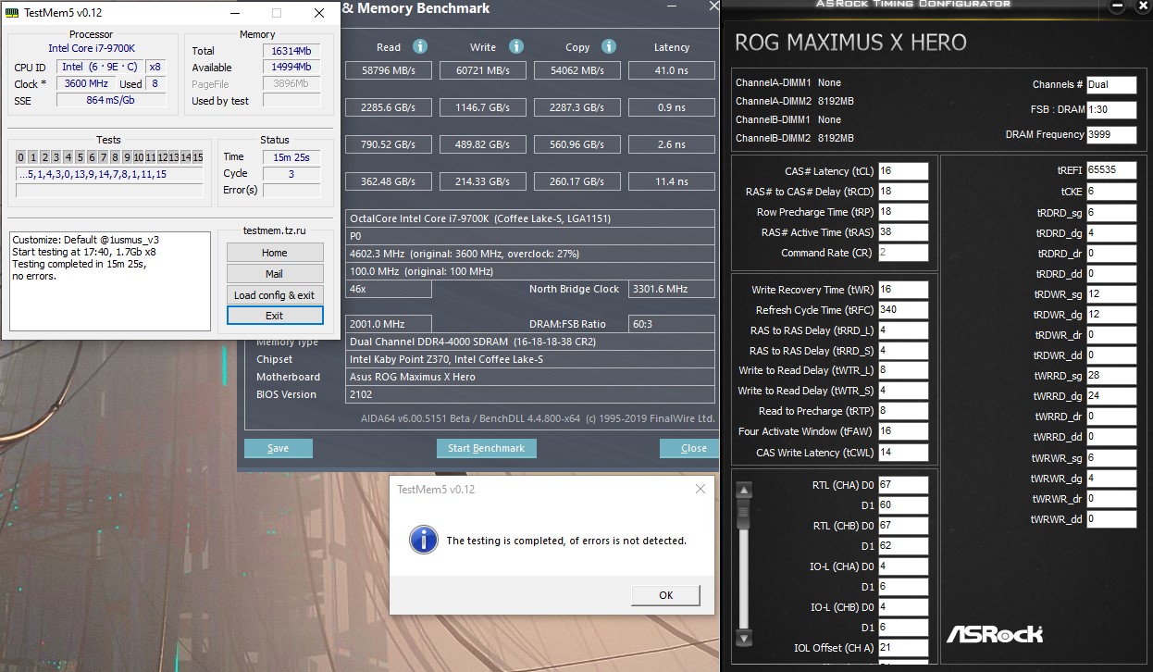
Task: Click the Clock 3600 MHz field
Action: click(x=85, y=83)
